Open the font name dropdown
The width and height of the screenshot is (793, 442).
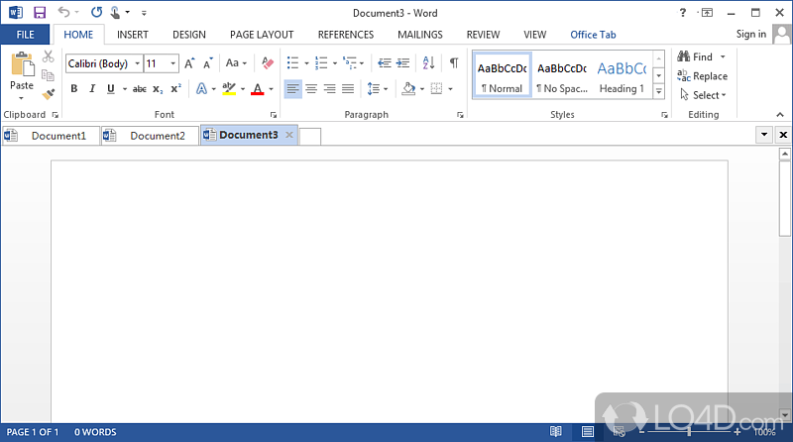(x=137, y=63)
